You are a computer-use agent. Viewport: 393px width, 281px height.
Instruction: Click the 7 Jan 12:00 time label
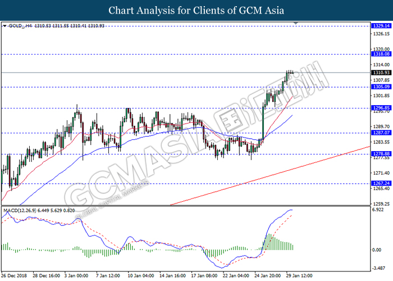tap(108, 276)
